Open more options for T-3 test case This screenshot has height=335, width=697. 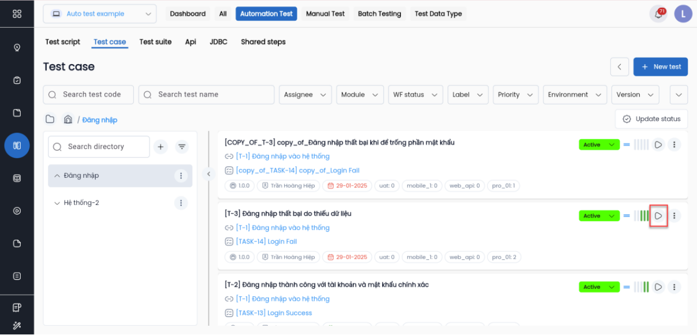click(x=674, y=216)
